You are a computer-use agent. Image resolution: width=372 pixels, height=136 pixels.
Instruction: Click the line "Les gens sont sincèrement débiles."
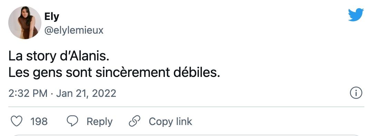pyautogui.click(x=114, y=72)
